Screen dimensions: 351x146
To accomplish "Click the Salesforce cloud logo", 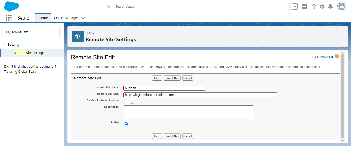I will (x=11, y=6).
